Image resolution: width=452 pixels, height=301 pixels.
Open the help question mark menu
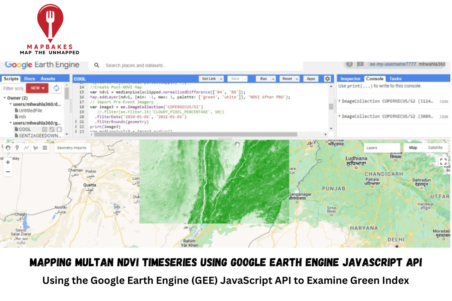(x=349, y=64)
